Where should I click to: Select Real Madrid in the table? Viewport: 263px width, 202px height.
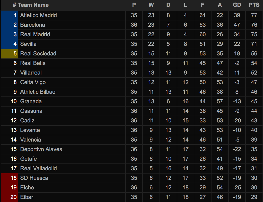point(35,35)
